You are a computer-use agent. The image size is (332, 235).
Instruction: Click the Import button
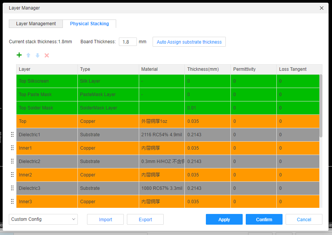point(105,219)
